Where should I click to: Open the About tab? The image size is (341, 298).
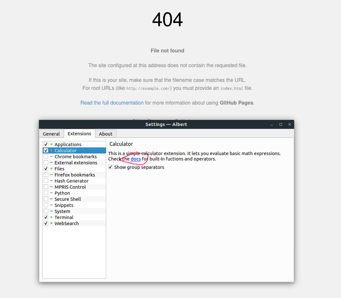coord(106,134)
